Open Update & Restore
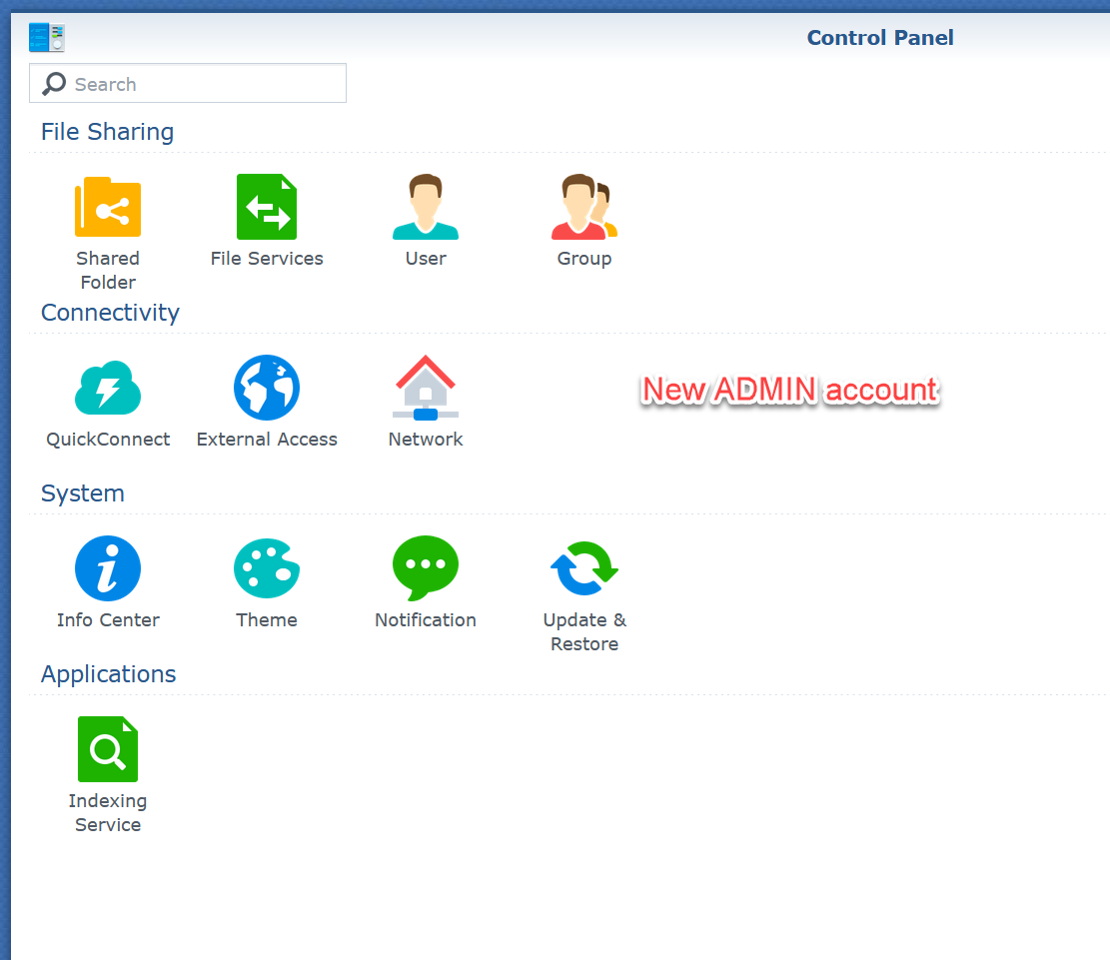 (x=584, y=569)
